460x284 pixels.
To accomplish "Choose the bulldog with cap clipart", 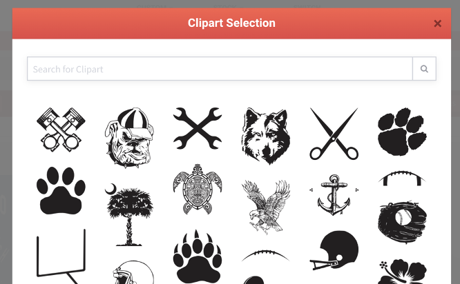I will click(x=129, y=137).
